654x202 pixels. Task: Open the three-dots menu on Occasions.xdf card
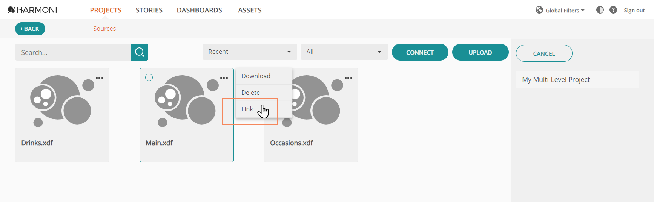[348, 78]
